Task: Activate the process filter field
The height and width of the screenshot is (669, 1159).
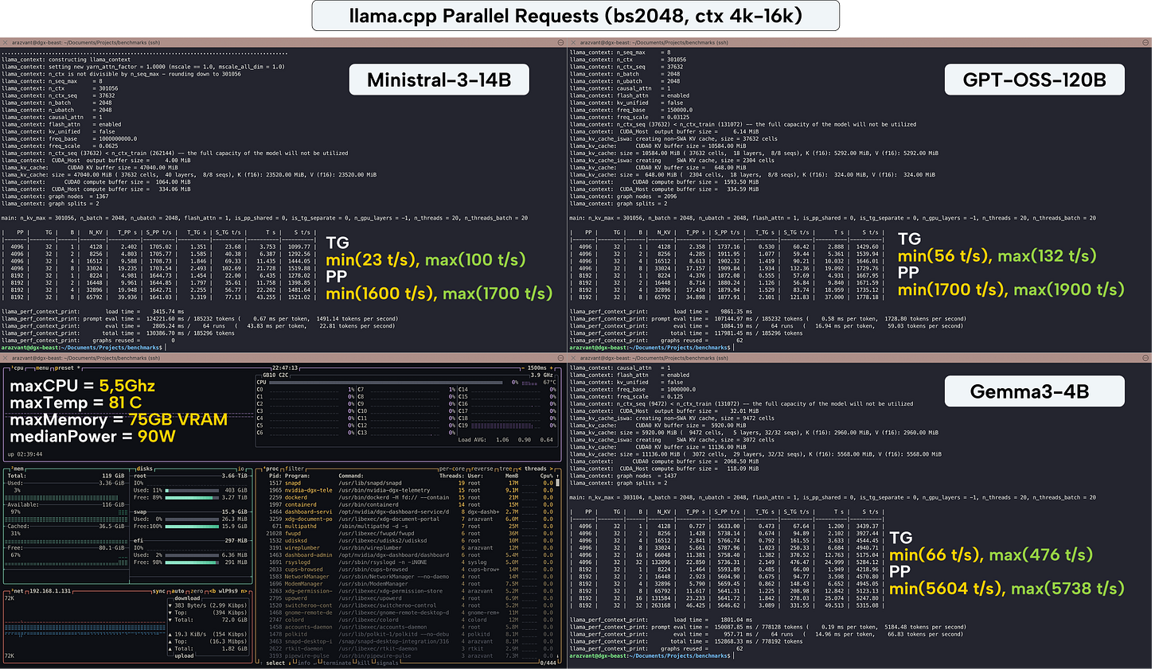Action: pos(295,469)
